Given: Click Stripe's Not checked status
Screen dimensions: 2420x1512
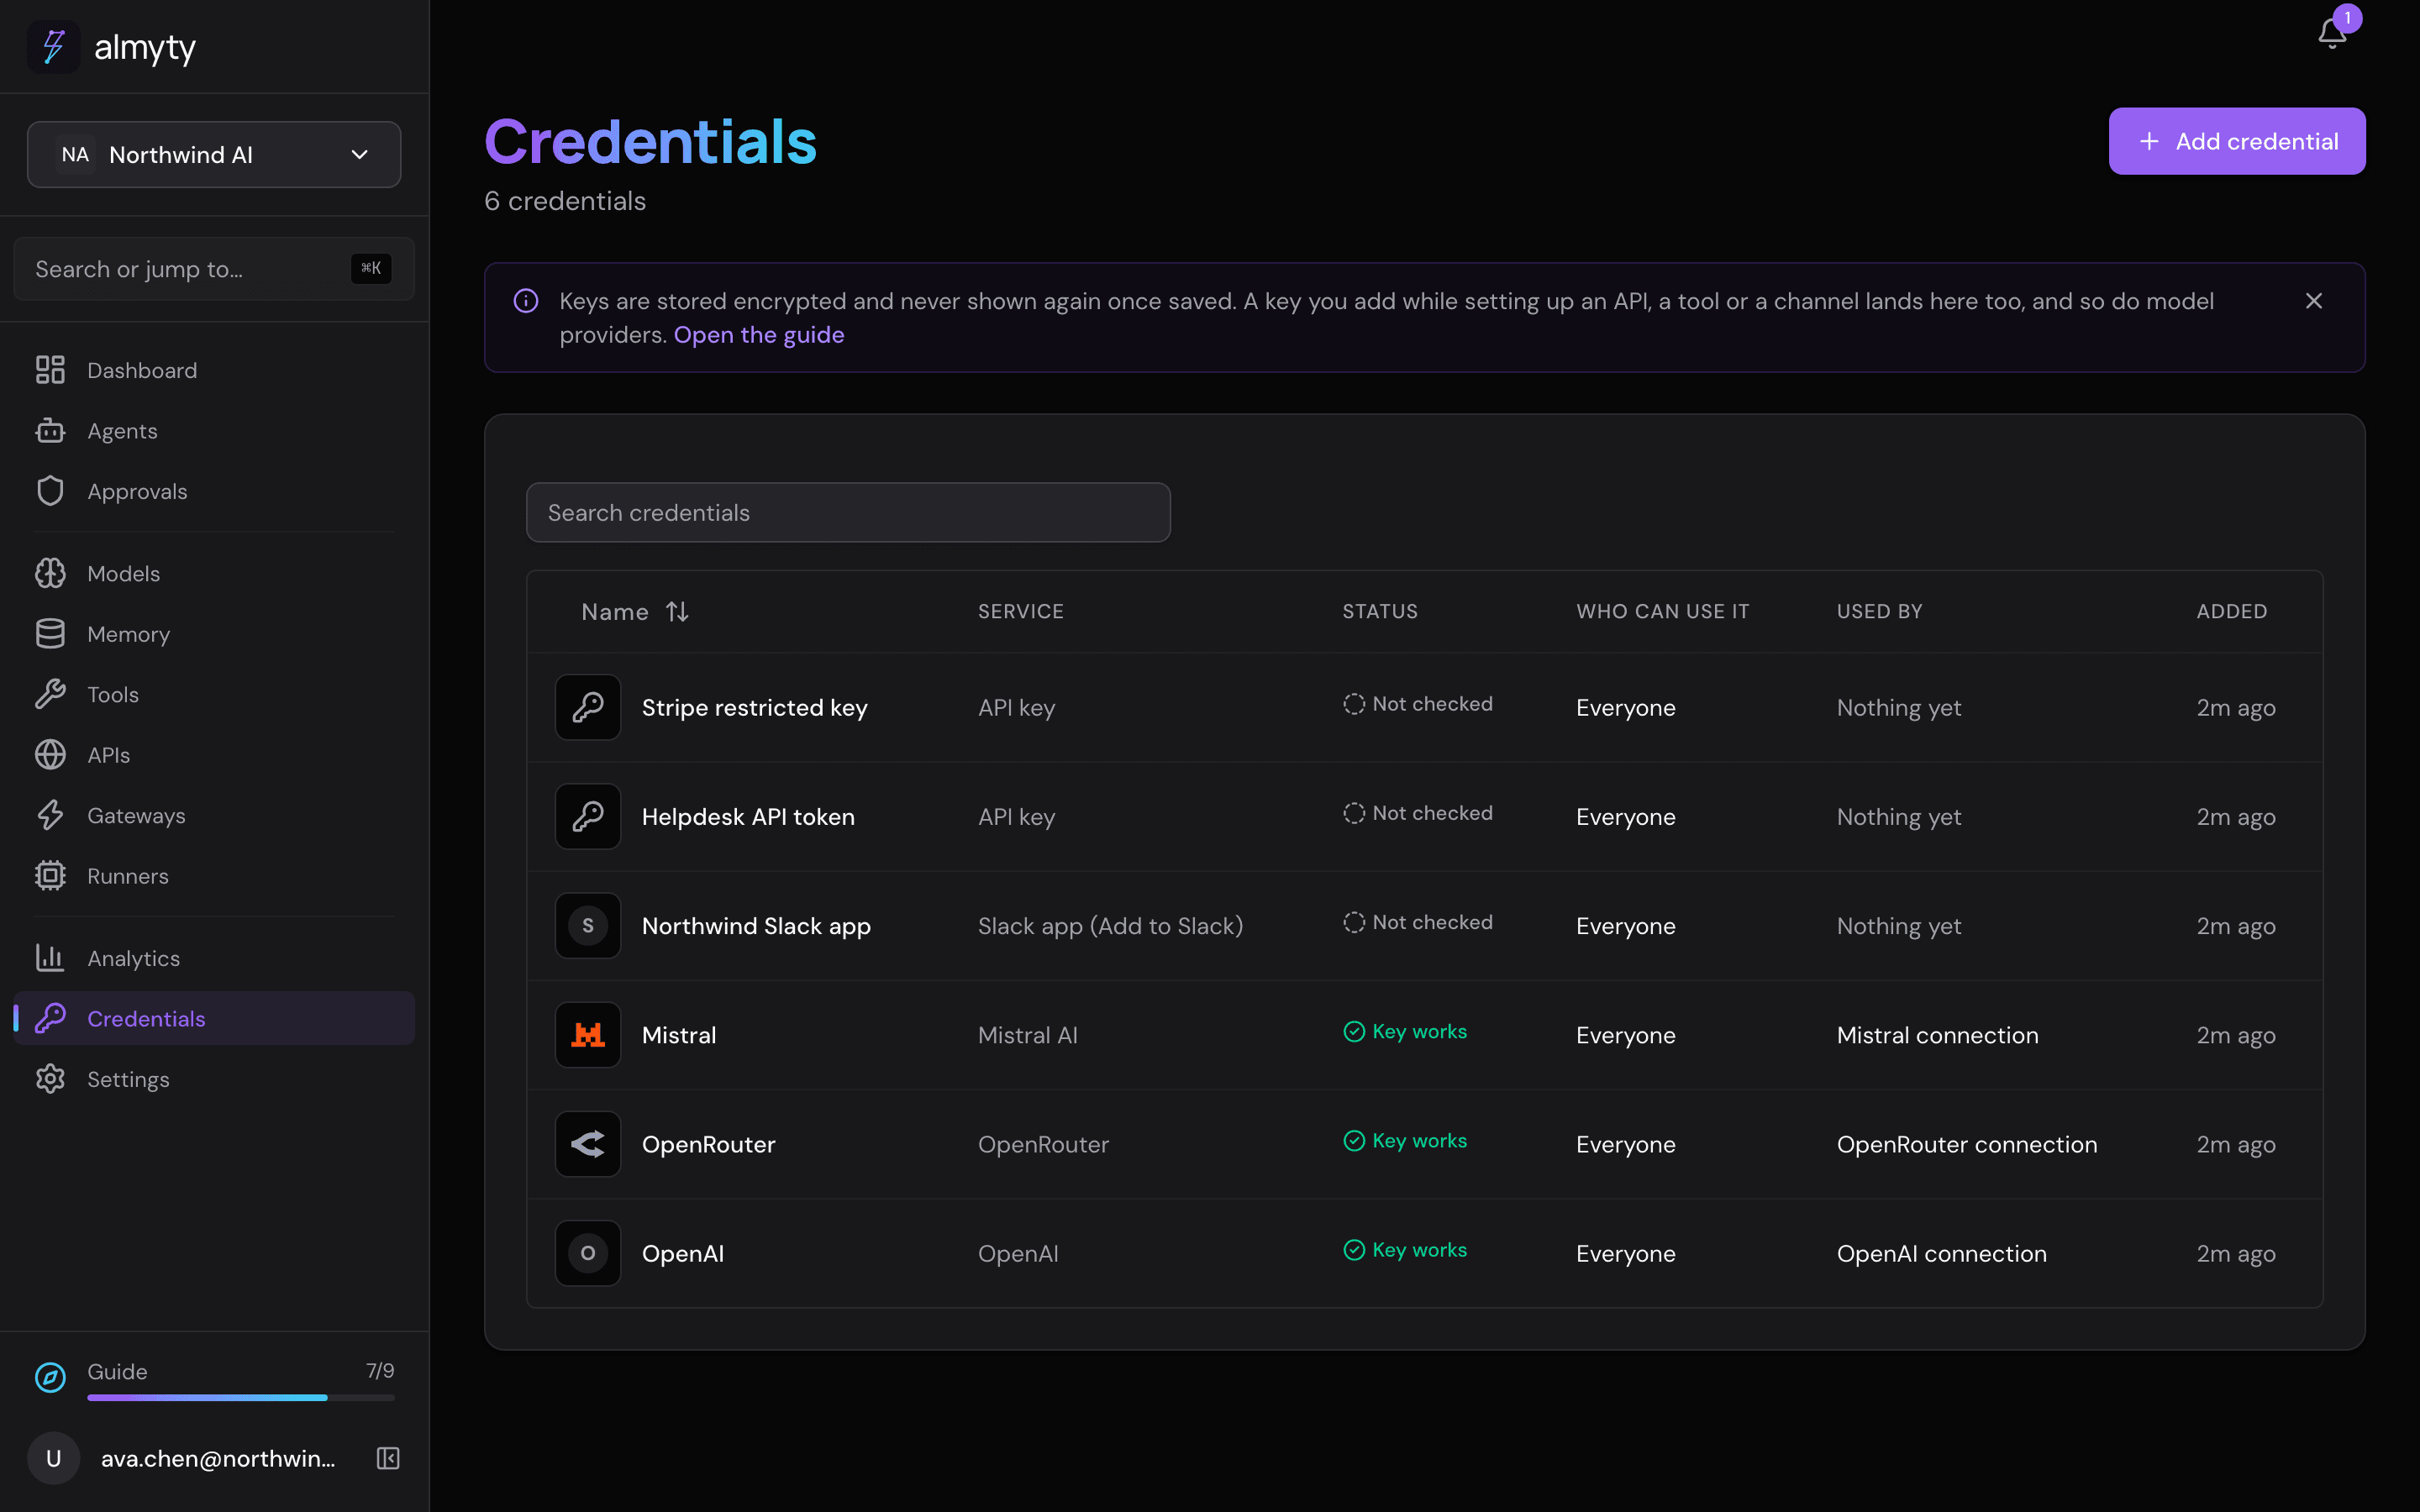Looking at the screenshot, I should [1418, 704].
